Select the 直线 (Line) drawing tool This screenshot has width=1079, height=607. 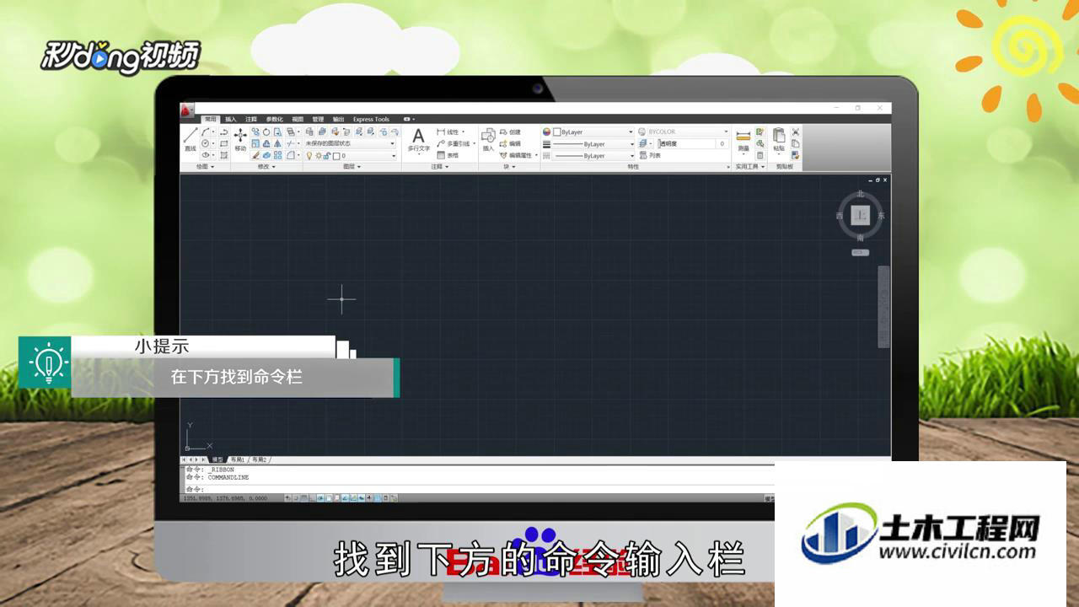click(191, 139)
